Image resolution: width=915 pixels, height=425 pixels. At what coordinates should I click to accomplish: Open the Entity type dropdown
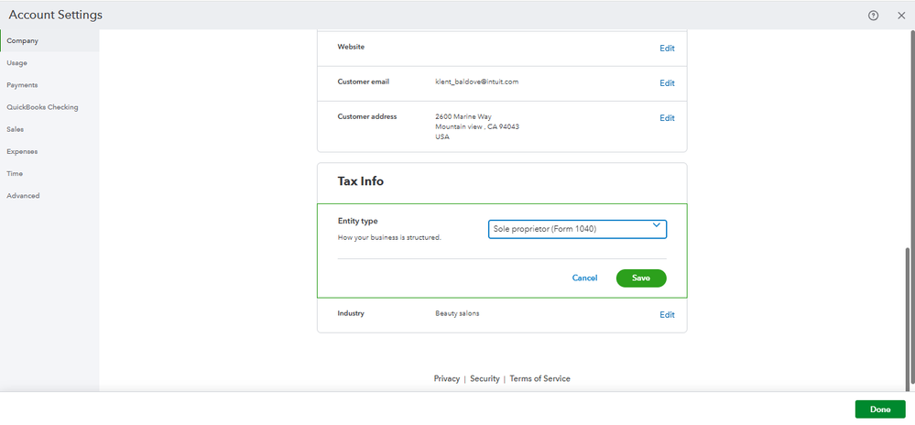(x=577, y=228)
